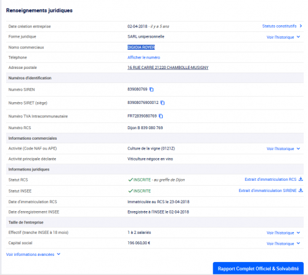
Task: Click the chevron in the Activité Code NAF row
Action: (x=298, y=148)
